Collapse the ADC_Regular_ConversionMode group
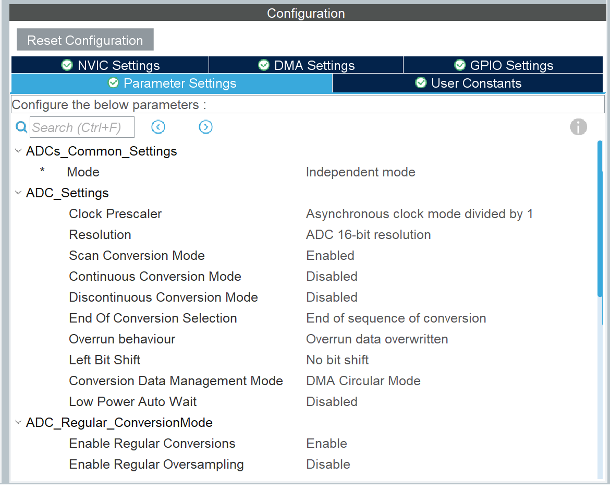 (19, 423)
